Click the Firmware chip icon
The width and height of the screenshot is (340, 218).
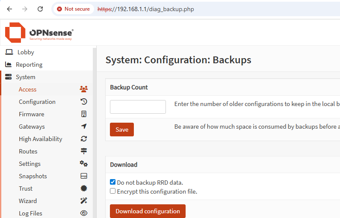point(84,114)
